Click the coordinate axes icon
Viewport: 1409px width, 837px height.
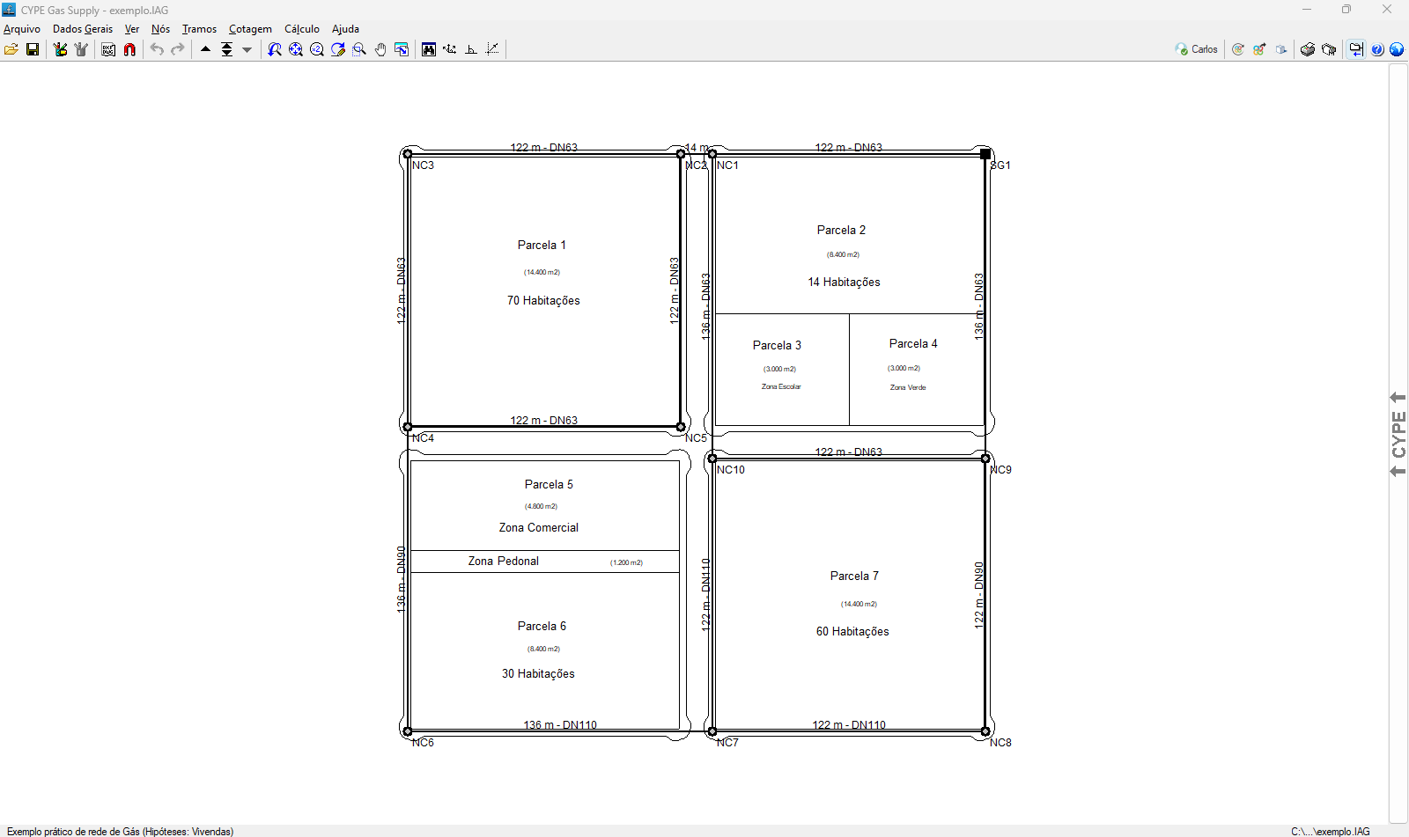coord(450,49)
